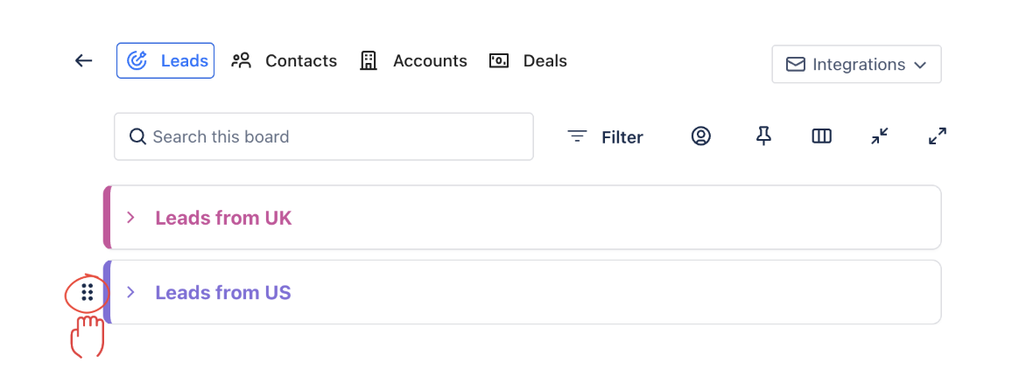This screenshot has height=390, width=1019.
Task: Expand to fullscreen with outward arrows icon
Action: point(938,136)
